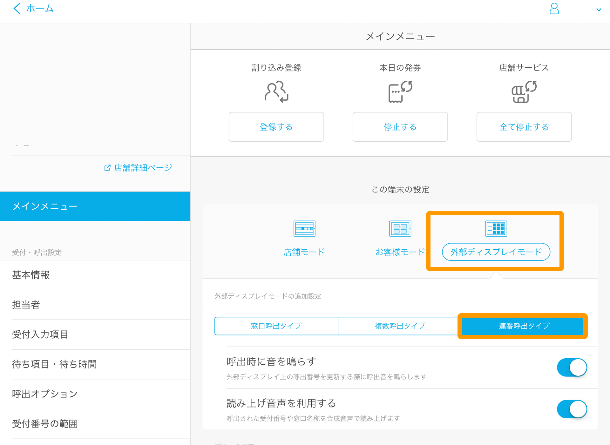This screenshot has width=610, height=445.
Task: Open the user account profile icon
Action: (554, 9)
